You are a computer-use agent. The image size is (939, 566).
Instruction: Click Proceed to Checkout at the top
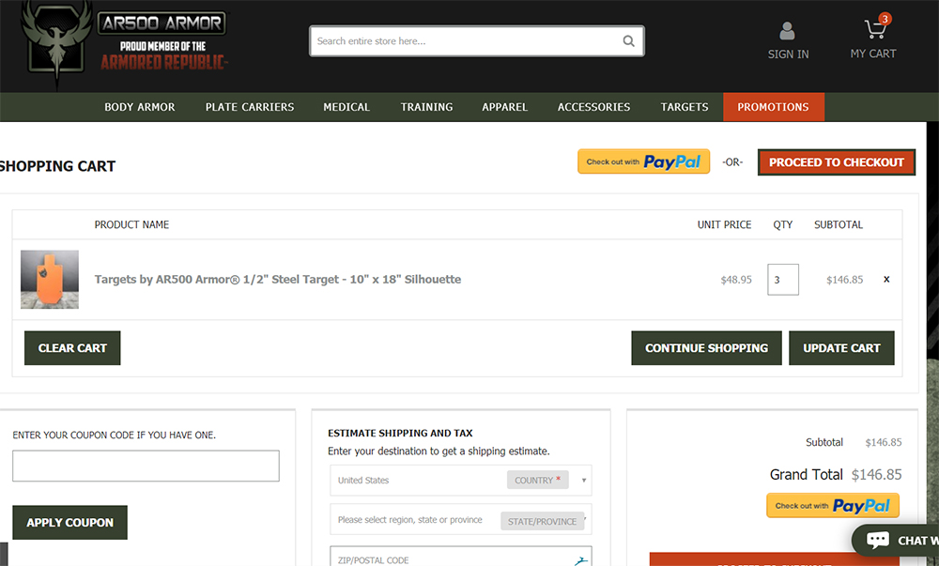836,162
